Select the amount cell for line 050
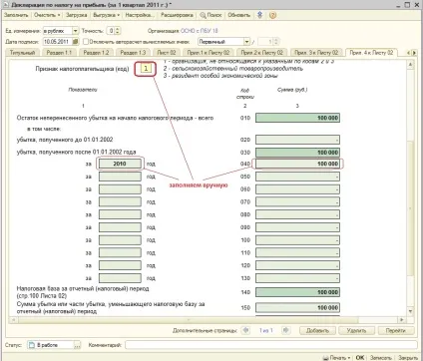This screenshot has height=361, width=423. (x=297, y=177)
